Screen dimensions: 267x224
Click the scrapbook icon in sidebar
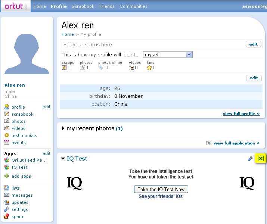7,114
